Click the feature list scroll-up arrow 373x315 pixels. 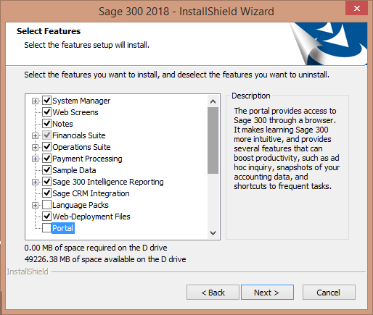tap(213, 101)
